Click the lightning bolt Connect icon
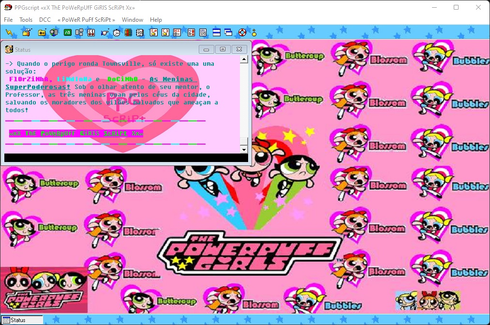This screenshot has height=325, width=490. 9,32
